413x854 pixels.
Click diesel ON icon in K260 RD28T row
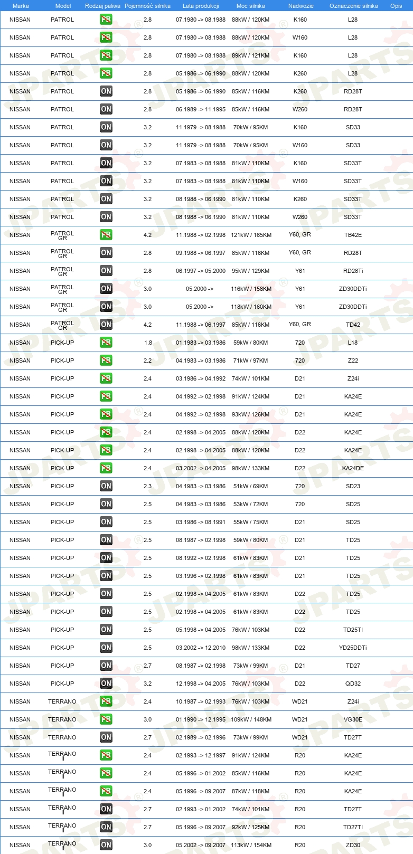(106, 91)
